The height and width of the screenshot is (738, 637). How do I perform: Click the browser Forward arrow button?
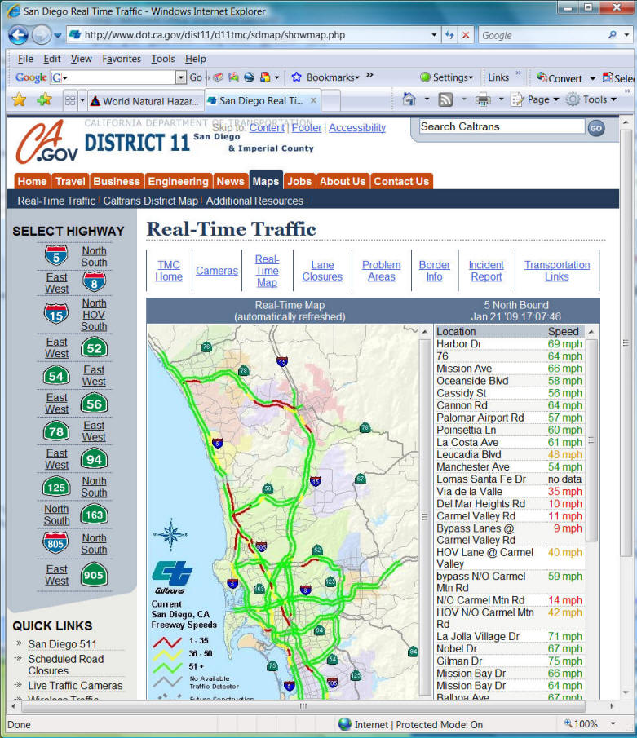(42, 35)
